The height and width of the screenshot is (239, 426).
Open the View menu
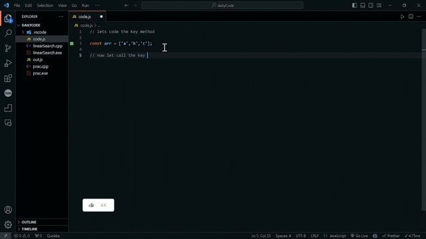[62, 5]
